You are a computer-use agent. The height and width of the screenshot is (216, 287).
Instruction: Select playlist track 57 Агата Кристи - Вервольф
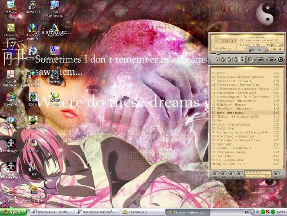(245, 136)
